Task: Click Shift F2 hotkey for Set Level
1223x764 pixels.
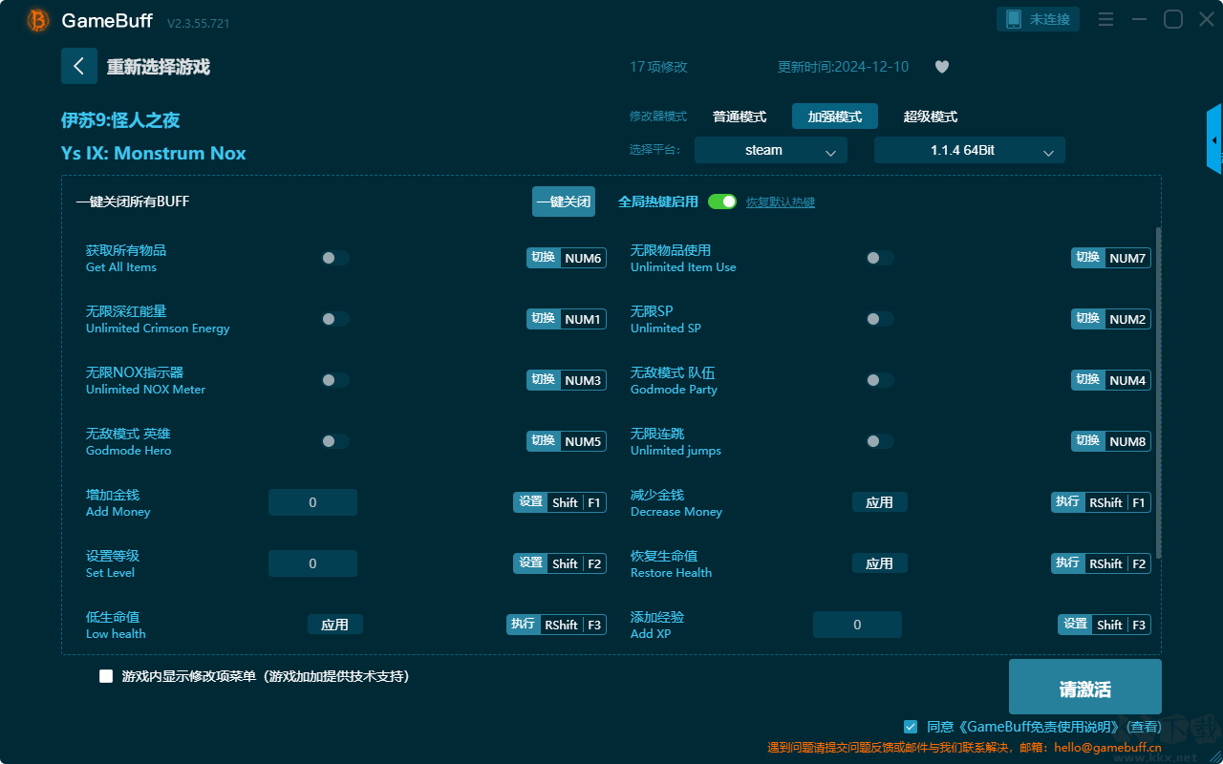Action: tap(560, 563)
